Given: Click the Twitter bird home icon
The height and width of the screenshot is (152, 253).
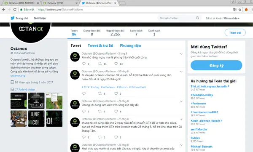Looking at the screenshot, I should pos(12,18).
